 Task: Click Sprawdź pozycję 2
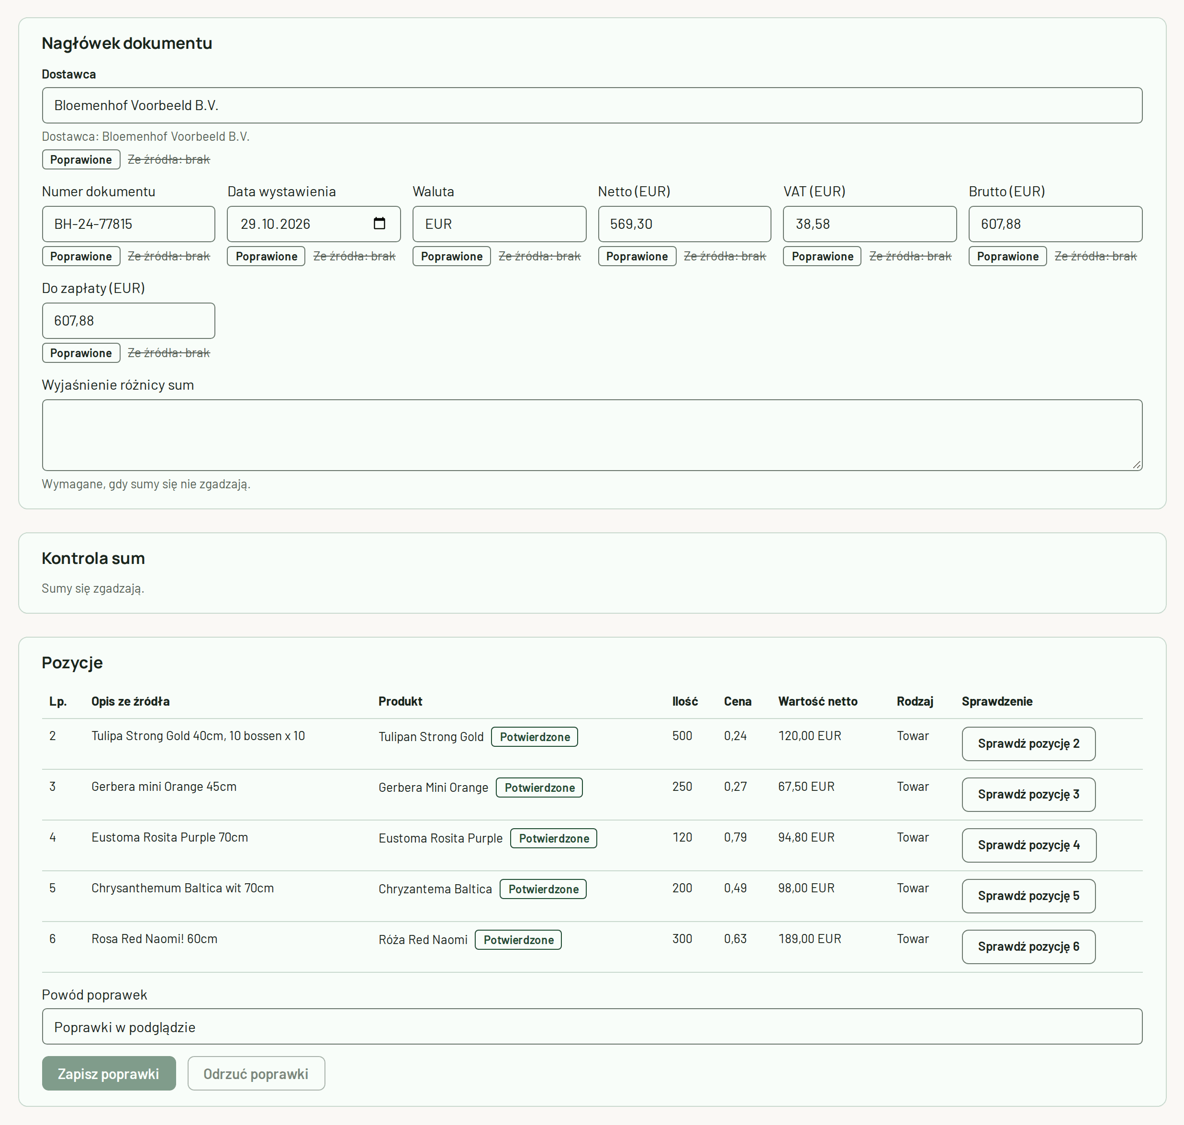[x=1028, y=743]
